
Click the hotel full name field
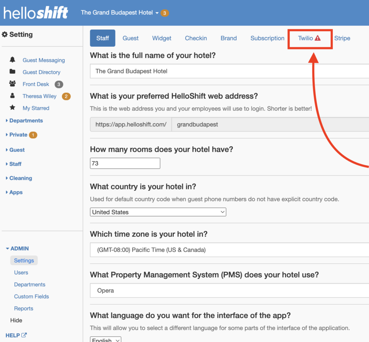coord(229,71)
